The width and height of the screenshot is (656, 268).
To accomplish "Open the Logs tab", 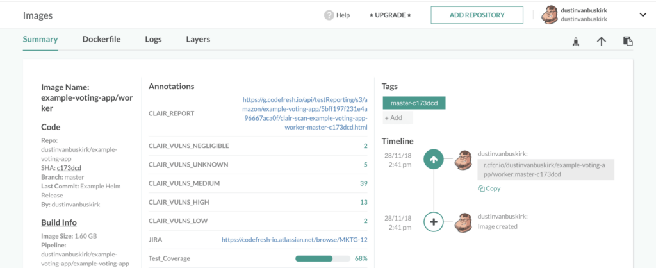I will click(153, 39).
